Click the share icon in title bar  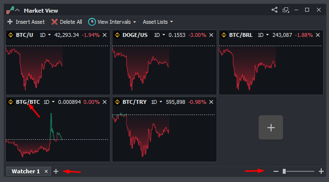[x=274, y=10]
